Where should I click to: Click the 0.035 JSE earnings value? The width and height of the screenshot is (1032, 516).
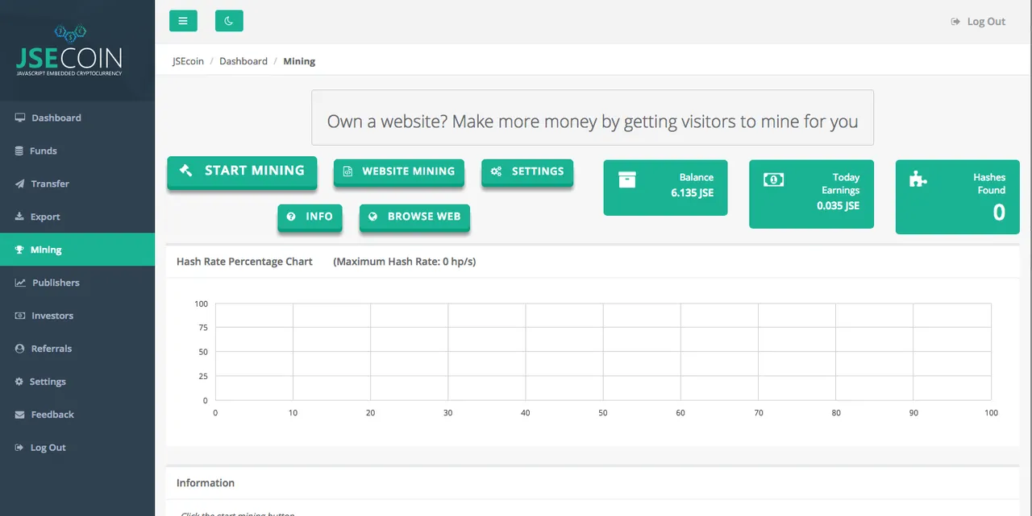pos(838,206)
